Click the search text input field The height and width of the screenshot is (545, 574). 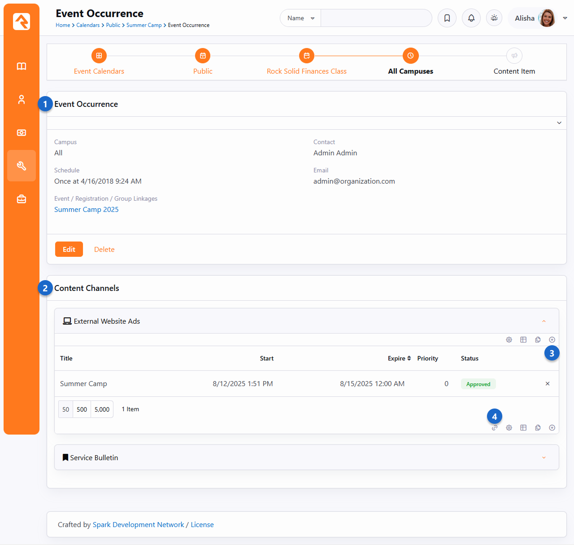pyautogui.click(x=376, y=18)
